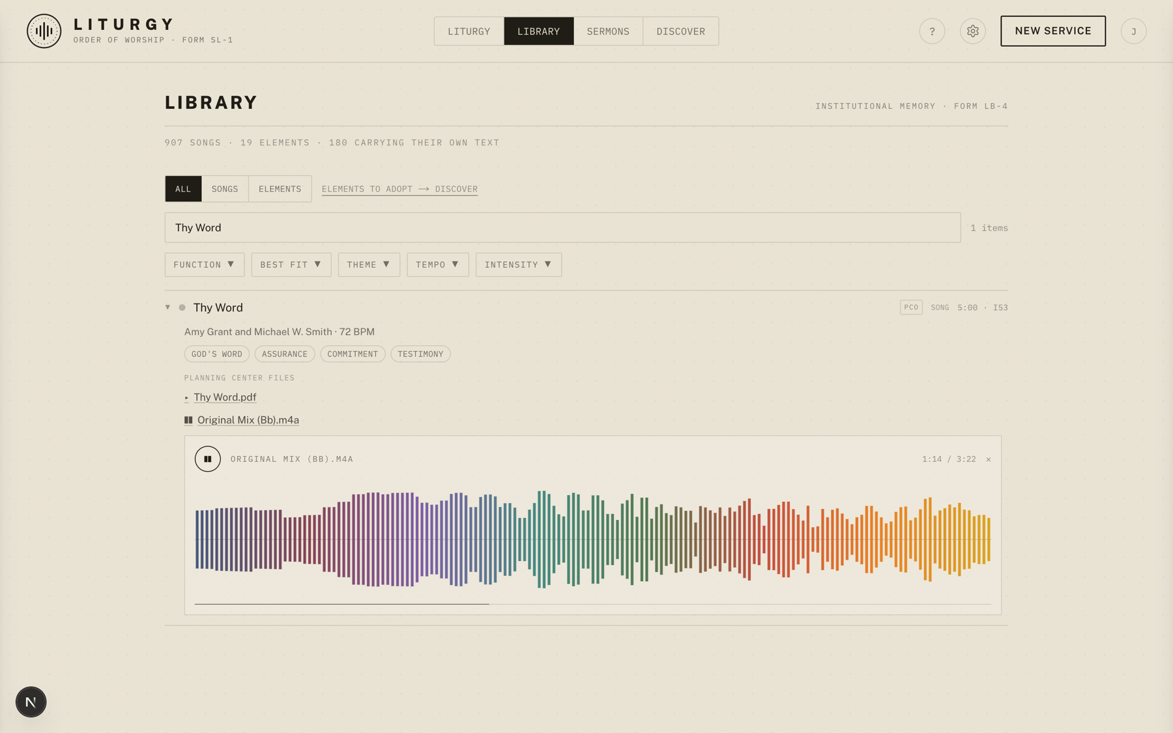Open the Best Fit filter dropdown
This screenshot has width=1173, height=733.
point(291,265)
